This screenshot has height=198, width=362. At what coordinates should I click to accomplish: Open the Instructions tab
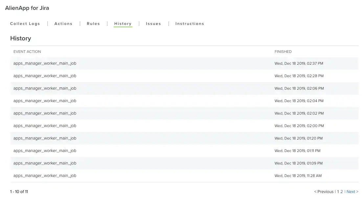(x=190, y=24)
